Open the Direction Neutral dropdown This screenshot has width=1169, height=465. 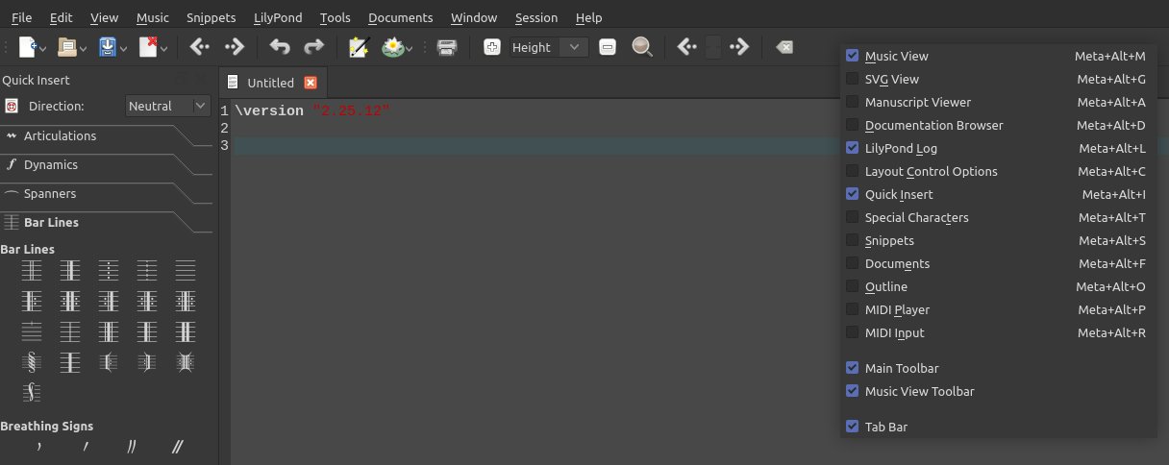pos(168,107)
